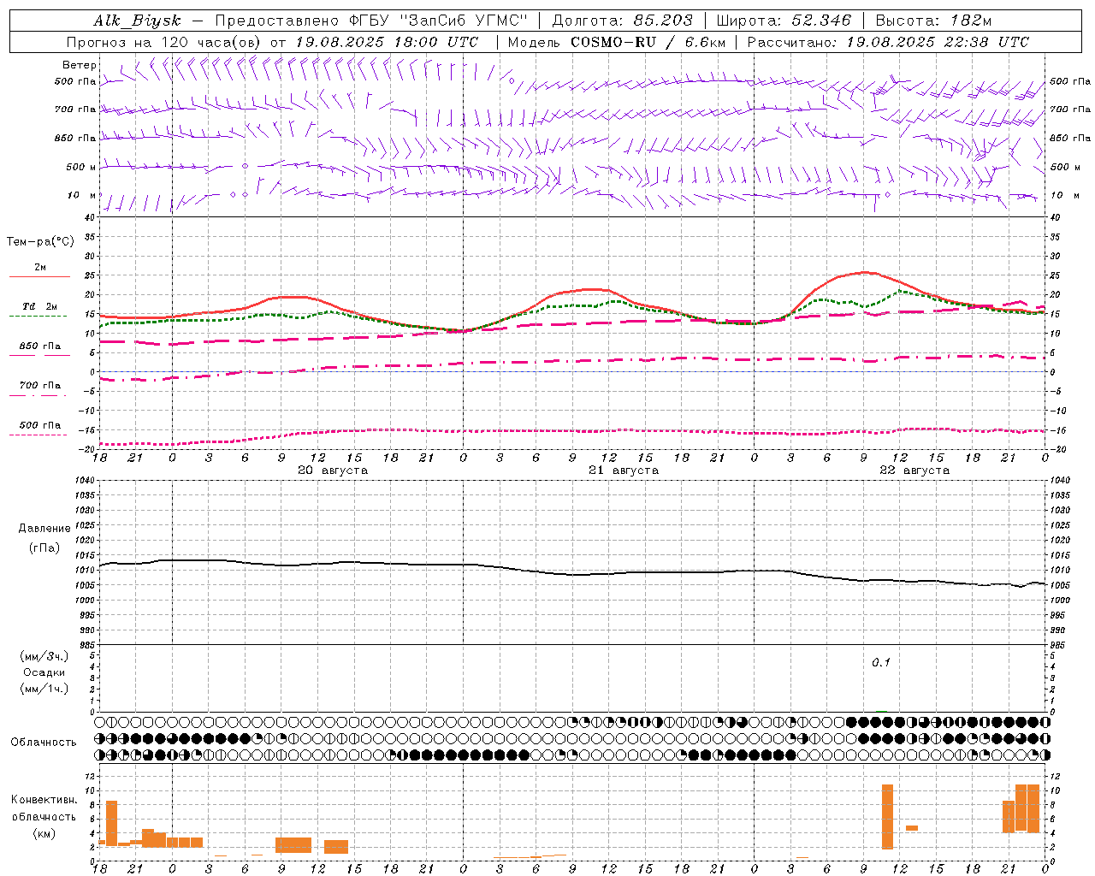Click the '10 м' wind level label on left
The image size is (1095, 876).
(x=81, y=195)
